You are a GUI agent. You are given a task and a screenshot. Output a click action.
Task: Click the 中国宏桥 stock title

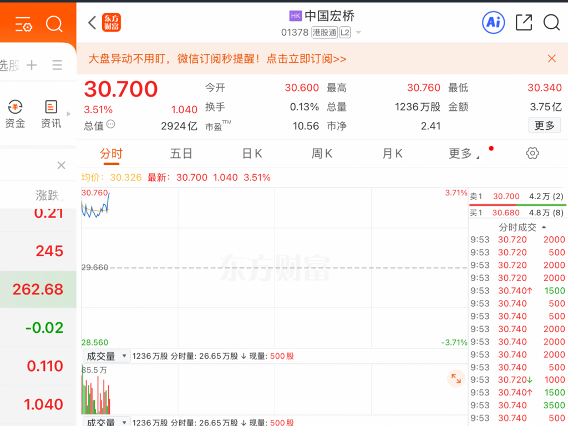click(x=329, y=16)
